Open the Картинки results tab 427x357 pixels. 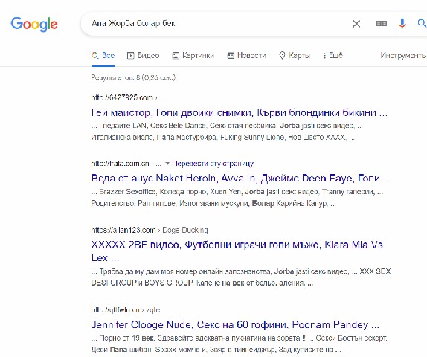click(x=193, y=56)
